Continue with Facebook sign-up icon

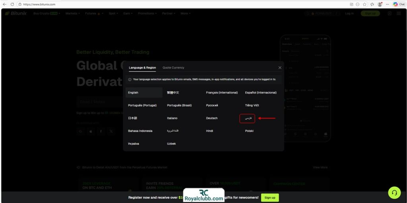(101, 131)
